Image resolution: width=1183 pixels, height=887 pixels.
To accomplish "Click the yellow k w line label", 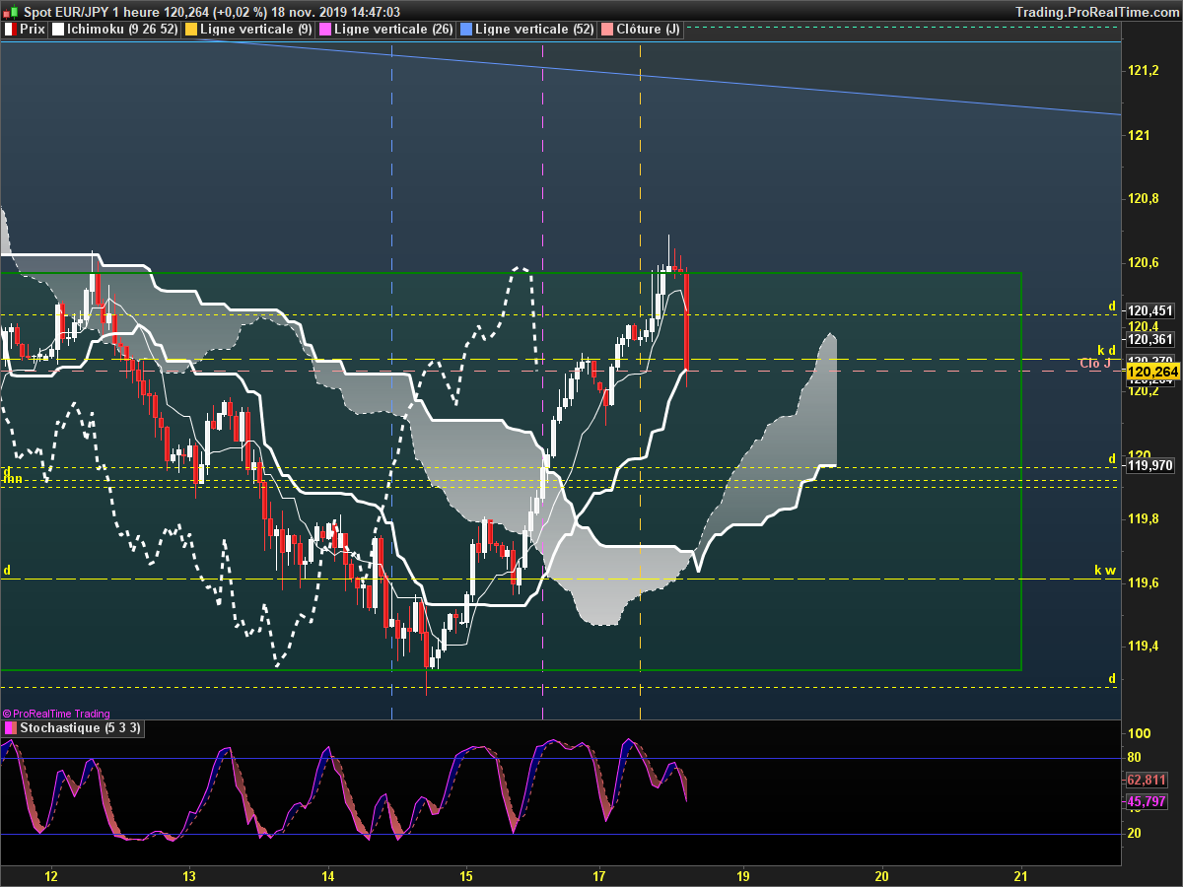I will pos(1105,570).
